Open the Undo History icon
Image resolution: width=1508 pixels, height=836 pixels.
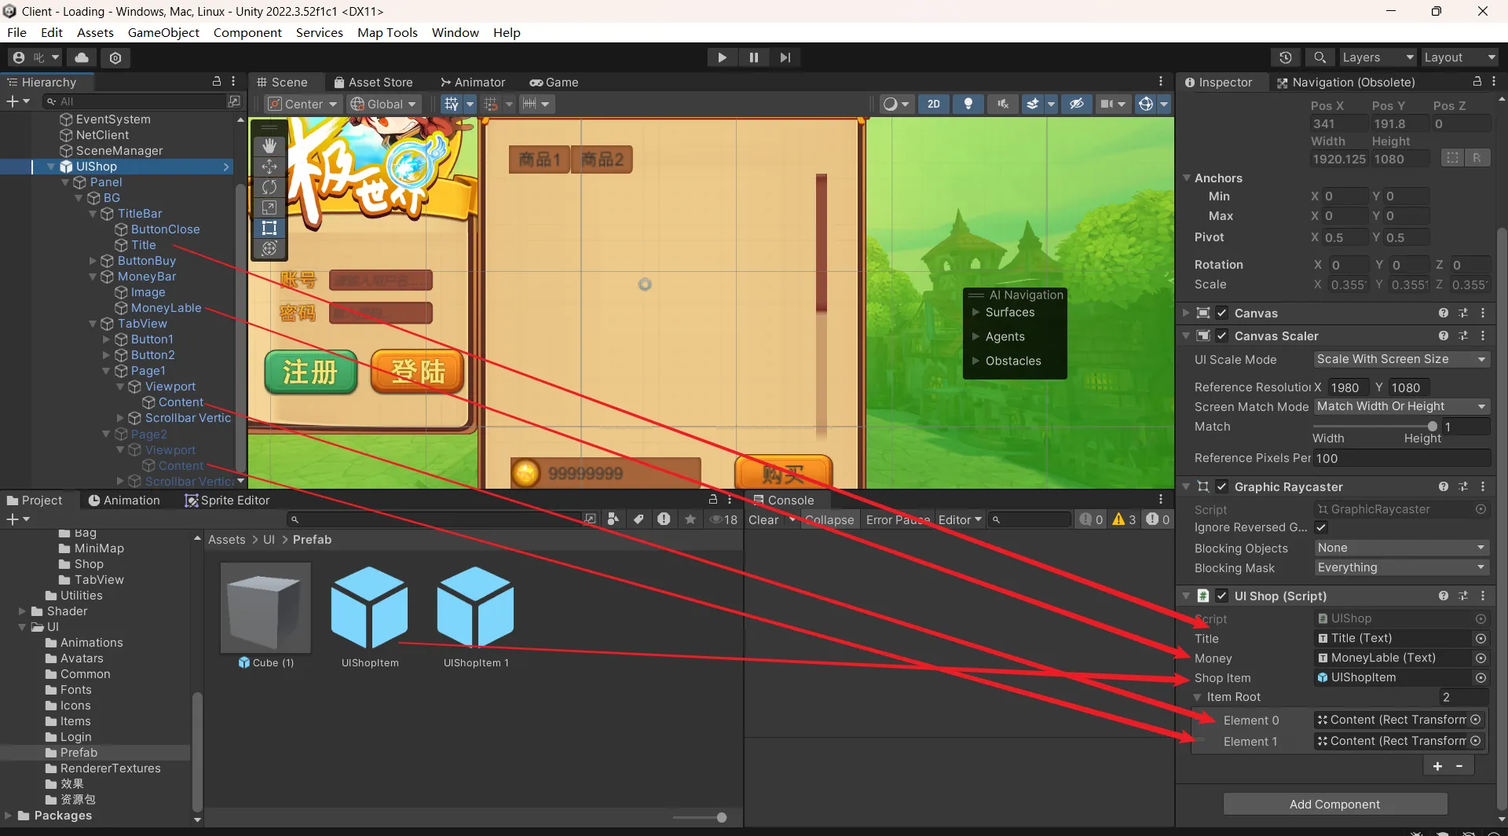1285,57
